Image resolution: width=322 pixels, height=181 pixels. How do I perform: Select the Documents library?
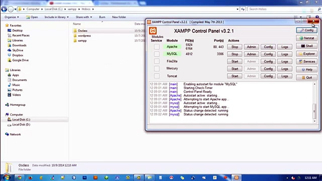[x=19, y=80]
